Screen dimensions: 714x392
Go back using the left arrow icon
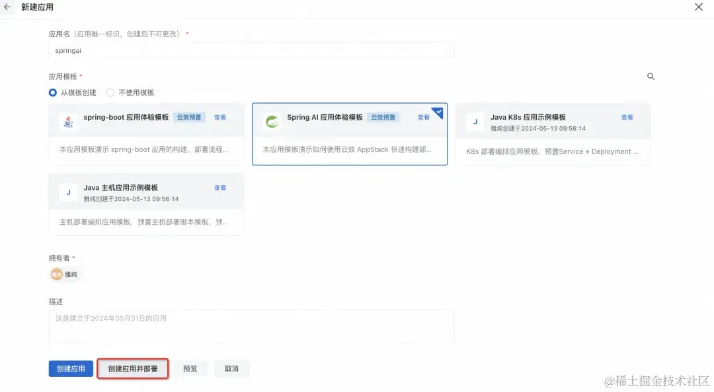point(7,7)
